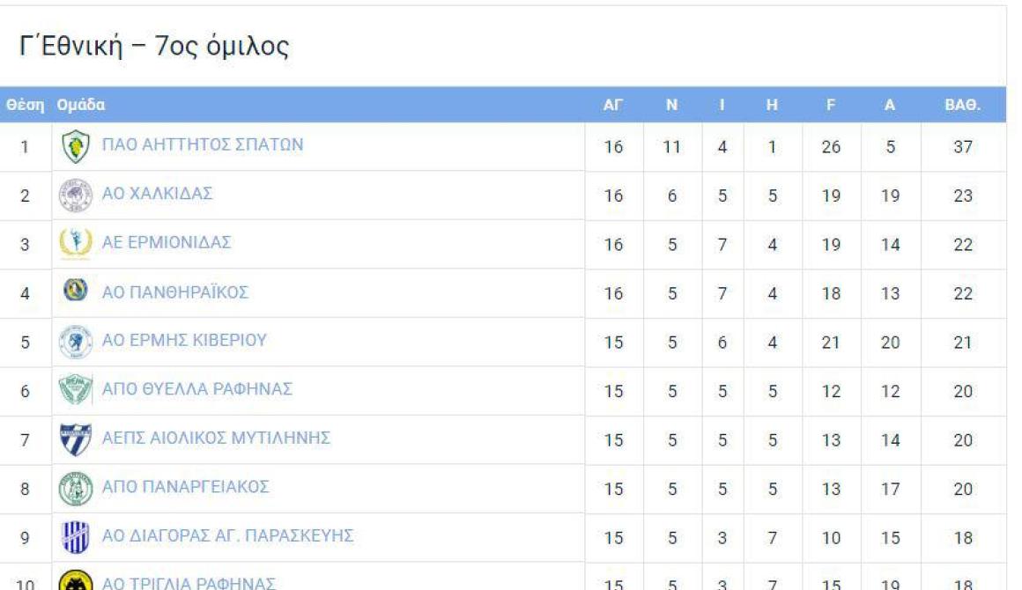This screenshot has height=590, width=1022.
Task: Follow the ΑΟ ΕΡΜΗΣ ΚΙΒΕΡΙΟΥ link
Action: point(184,340)
